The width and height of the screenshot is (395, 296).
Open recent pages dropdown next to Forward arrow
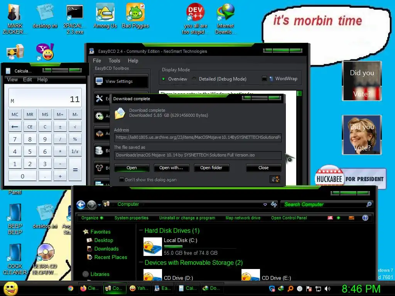pos(99,205)
